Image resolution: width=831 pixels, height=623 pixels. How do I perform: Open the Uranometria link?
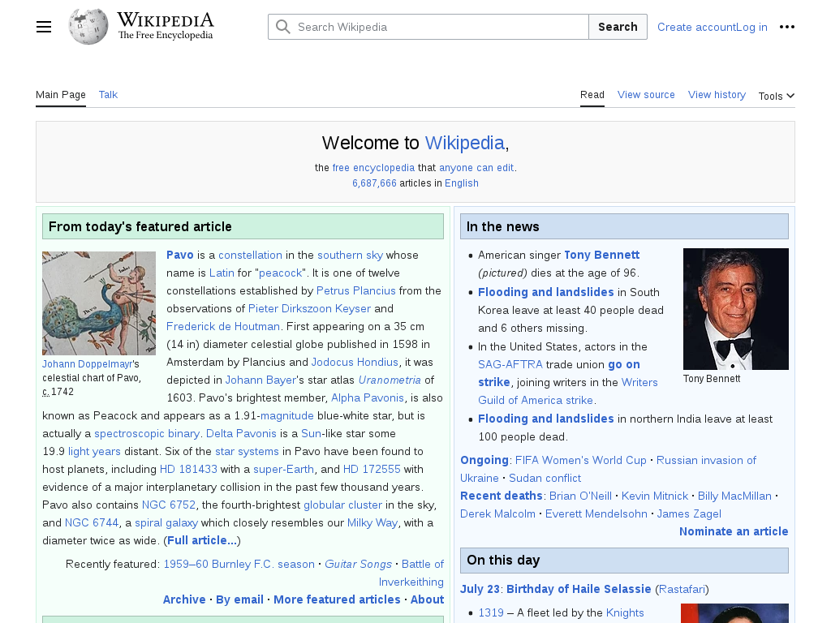point(390,380)
